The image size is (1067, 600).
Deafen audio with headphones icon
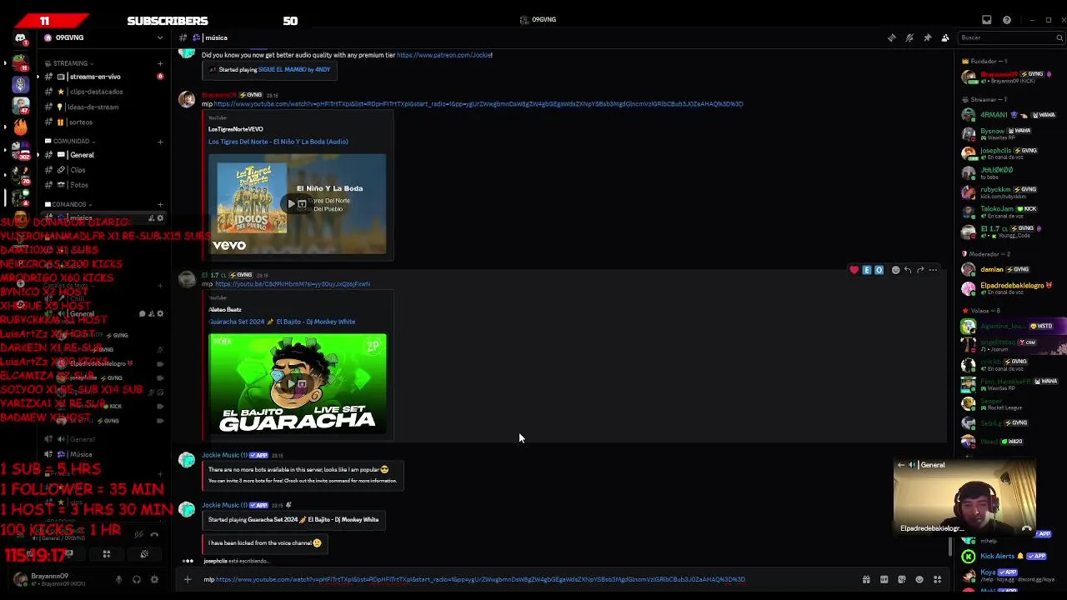click(136, 579)
